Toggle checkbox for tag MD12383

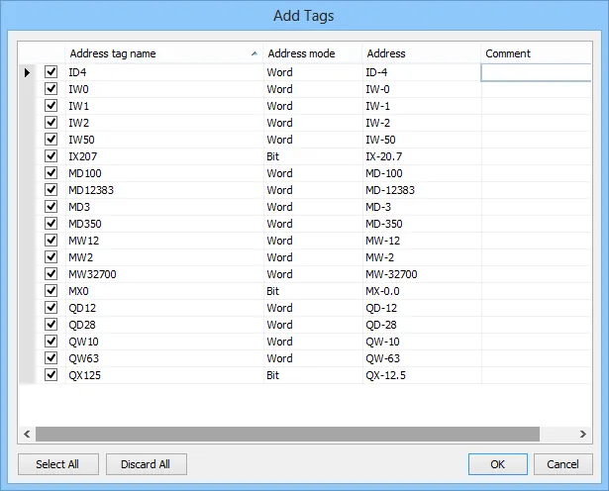click(x=51, y=190)
